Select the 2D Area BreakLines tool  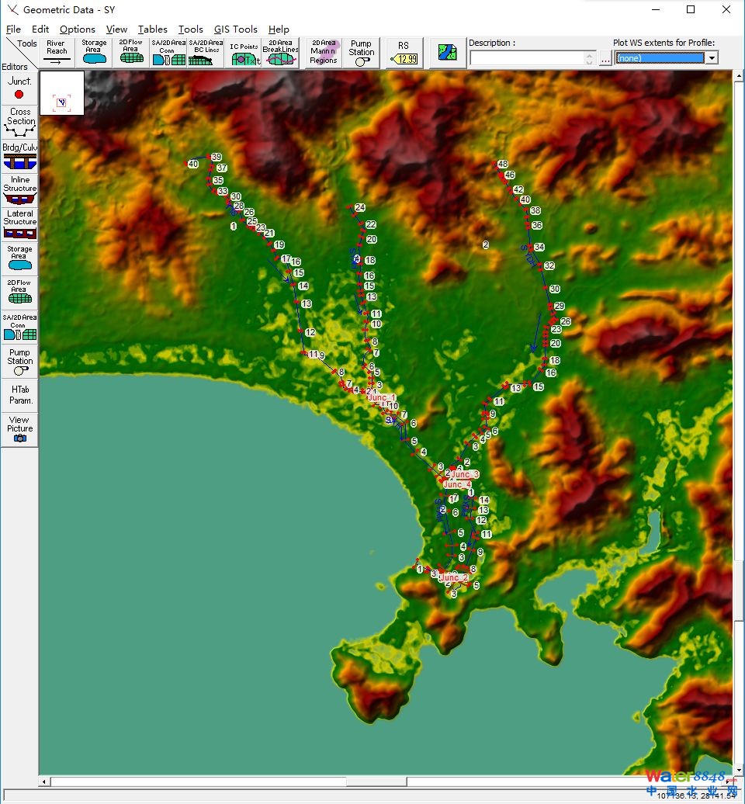click(x=280, y=53)
